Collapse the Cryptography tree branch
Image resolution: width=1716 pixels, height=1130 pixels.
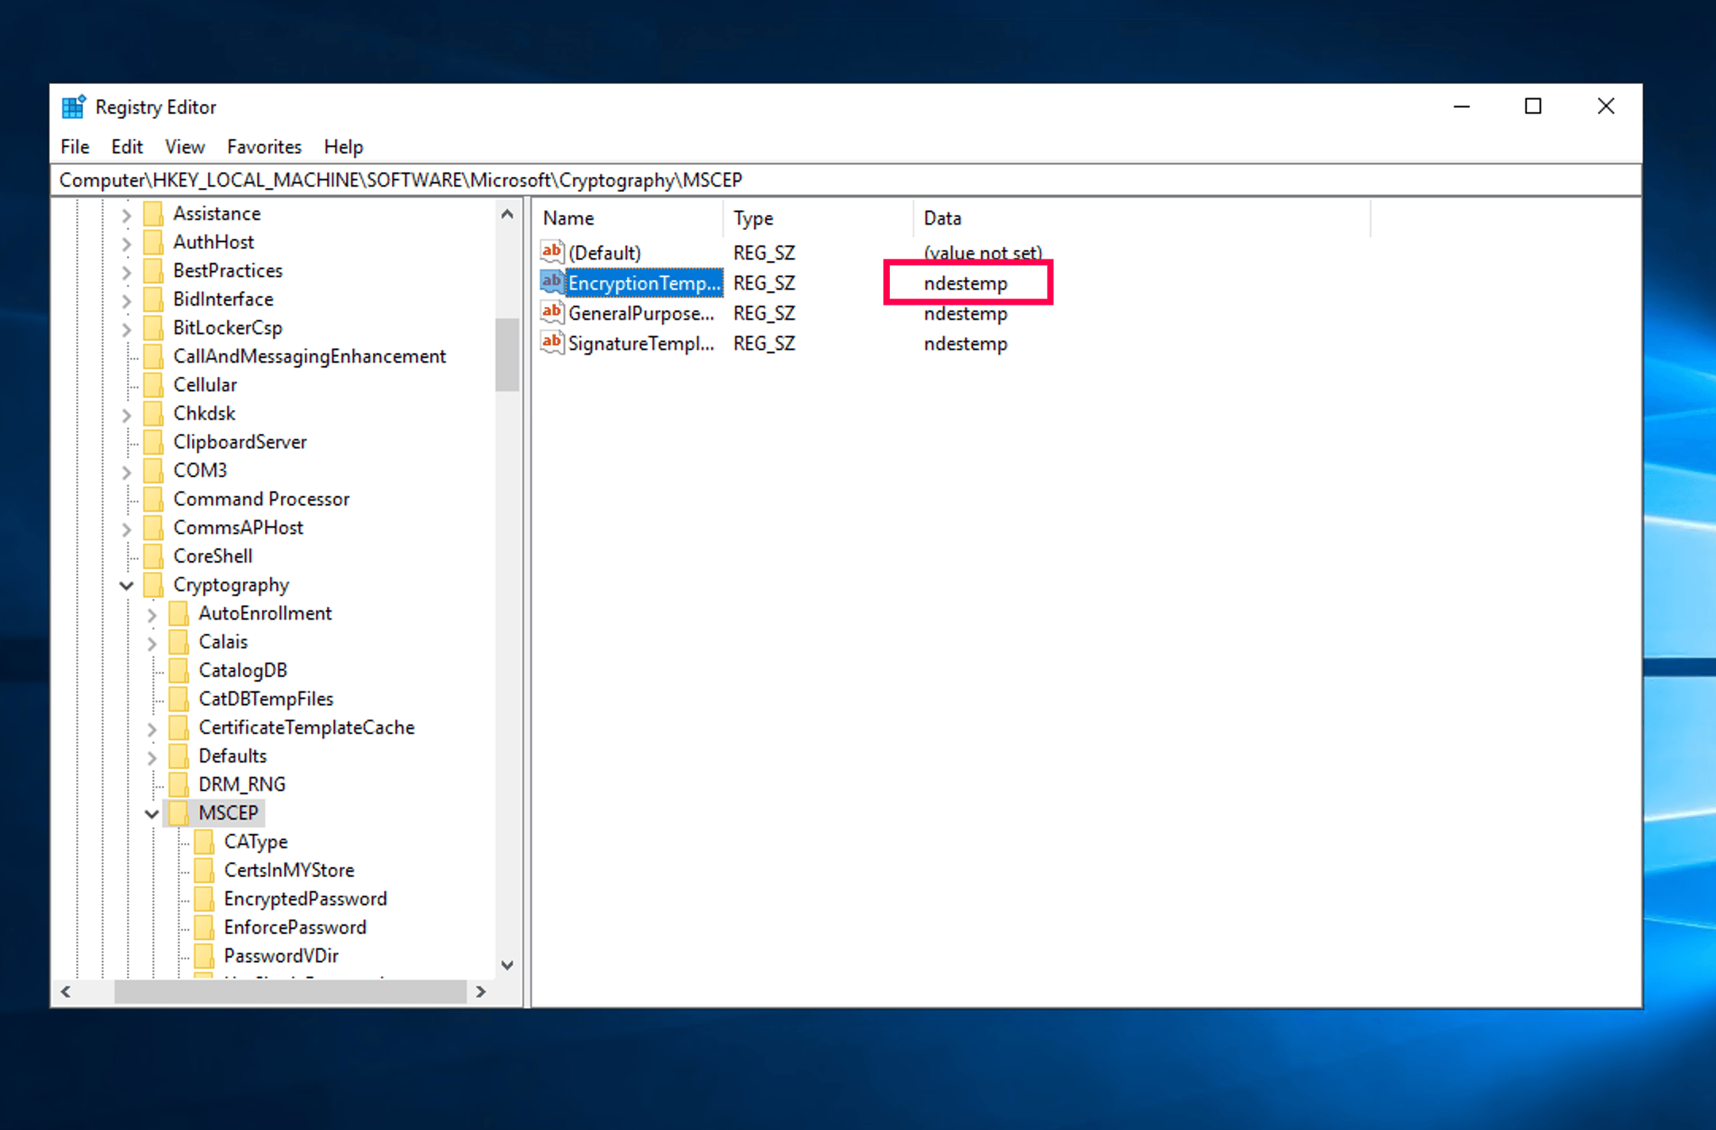pyautogui.click(x=126, y=586)
